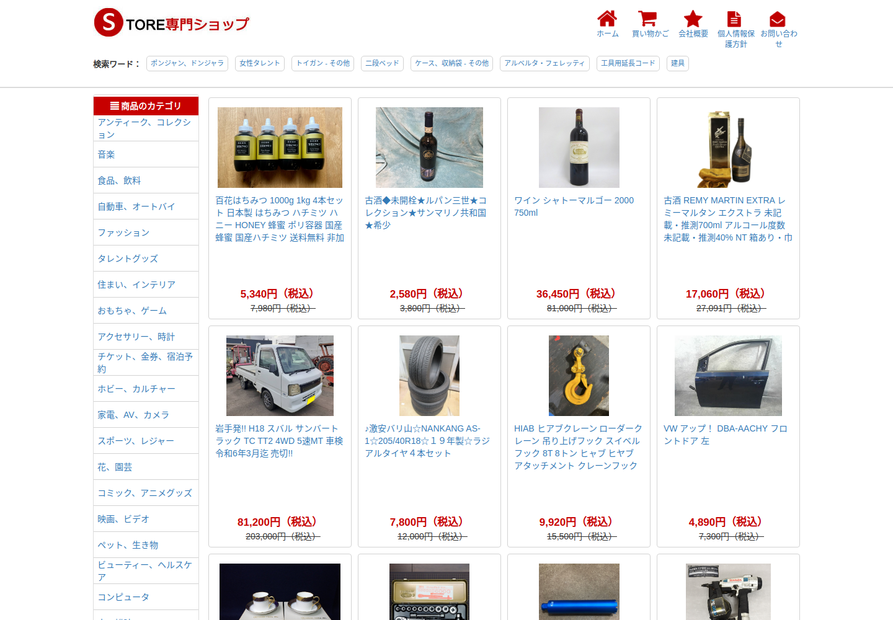Click product link 岩手発!! H18 スバル サンバー
The height and width of the screenshot is (620, 893).
[x=279, y=441]
